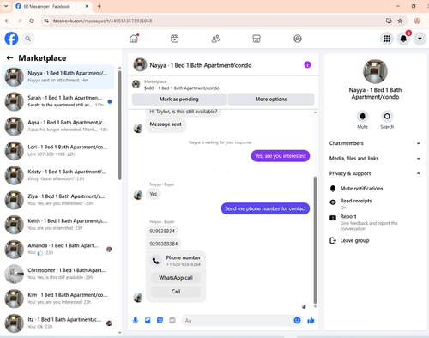Send a thumbs-up like
Image resolution: width=429 pixels, height=338 pixels.
[x=311, y=320]
